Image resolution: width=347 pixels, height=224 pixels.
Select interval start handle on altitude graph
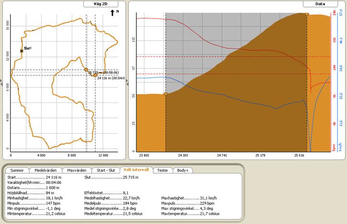click(166, 94)
